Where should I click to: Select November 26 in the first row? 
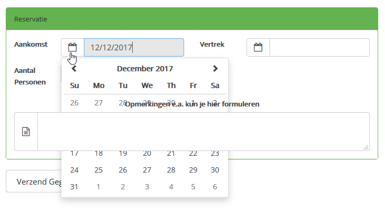point(74,103)
